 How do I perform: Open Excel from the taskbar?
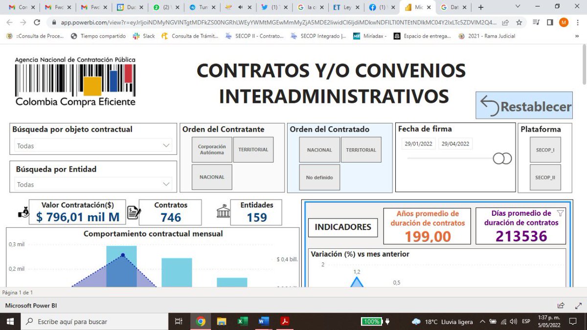point(243,322)
